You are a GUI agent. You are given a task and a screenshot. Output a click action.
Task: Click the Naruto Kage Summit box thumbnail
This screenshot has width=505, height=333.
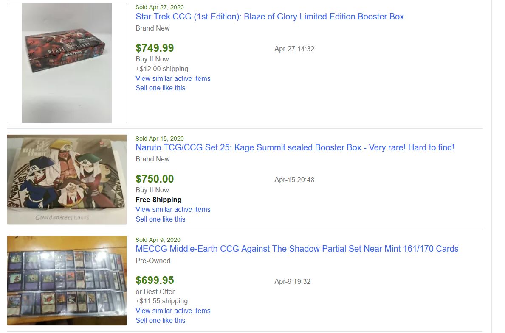(x=67, y=179)
